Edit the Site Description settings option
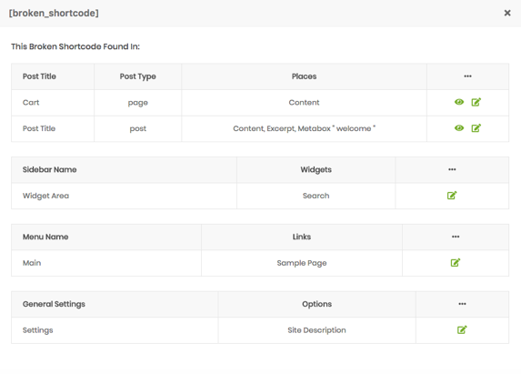Screen dimensions: 521x374 point(462,329)
